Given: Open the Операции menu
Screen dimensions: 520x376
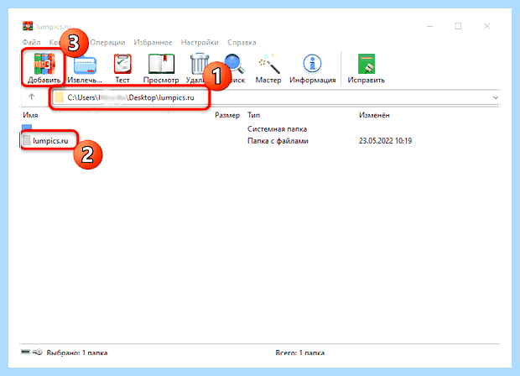Looking at the screenshot, I should click(107, 43).
